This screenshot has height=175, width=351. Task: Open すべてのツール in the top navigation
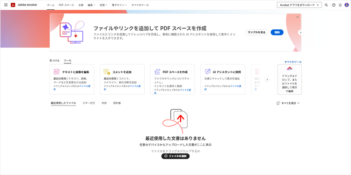140,5
